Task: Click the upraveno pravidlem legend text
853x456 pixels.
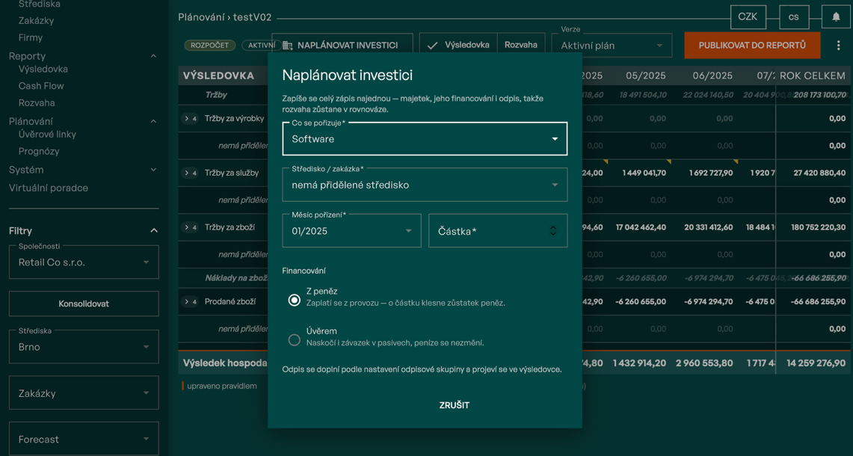Action: pos(222,386)
